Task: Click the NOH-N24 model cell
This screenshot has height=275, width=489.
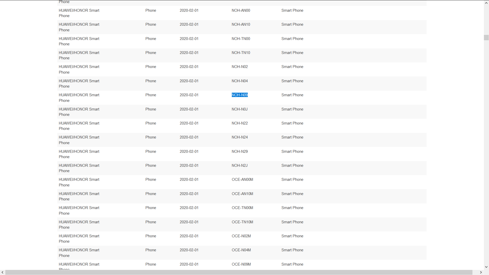Action: (x=240, y=137)
